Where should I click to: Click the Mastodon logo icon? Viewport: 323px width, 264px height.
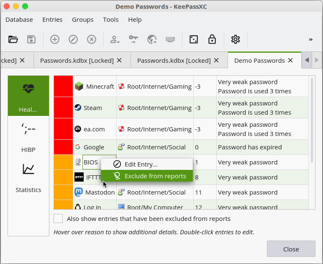click(x=79, y=192)
